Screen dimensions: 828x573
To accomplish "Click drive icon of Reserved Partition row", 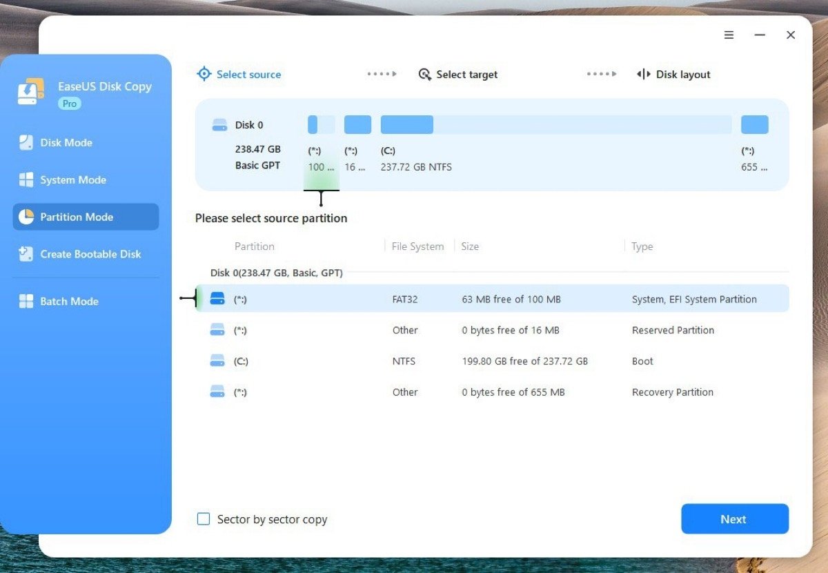I will point(217,330).
